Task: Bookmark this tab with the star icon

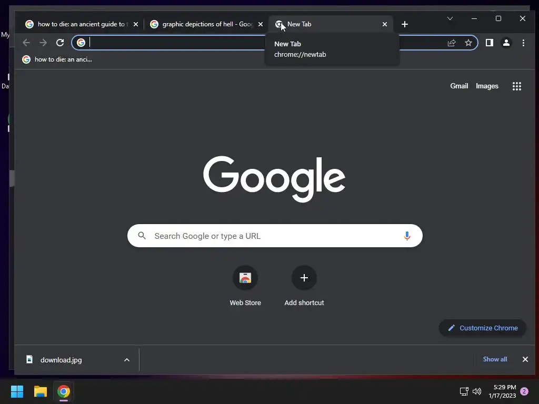Action: tap(468, 43)
